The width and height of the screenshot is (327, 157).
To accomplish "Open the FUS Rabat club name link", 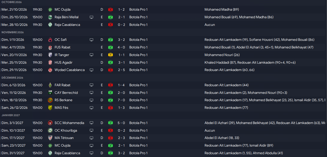I will pyautogui.click(x=63, y=47).
